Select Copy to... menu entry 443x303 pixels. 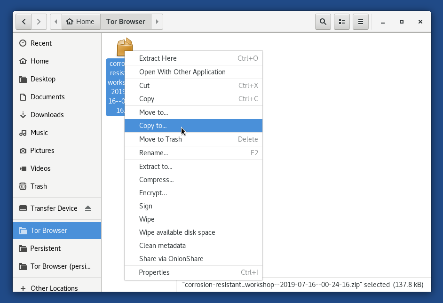pos(194,126)
